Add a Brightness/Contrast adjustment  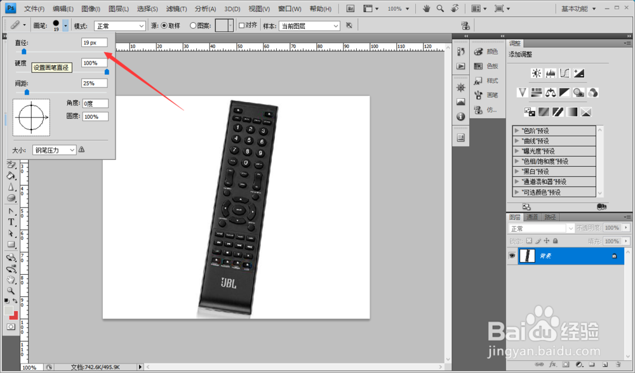coord(537,73)
